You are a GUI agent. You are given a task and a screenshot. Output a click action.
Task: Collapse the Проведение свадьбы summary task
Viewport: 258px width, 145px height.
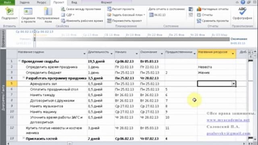pyautogui.click(x=19, y=61)
